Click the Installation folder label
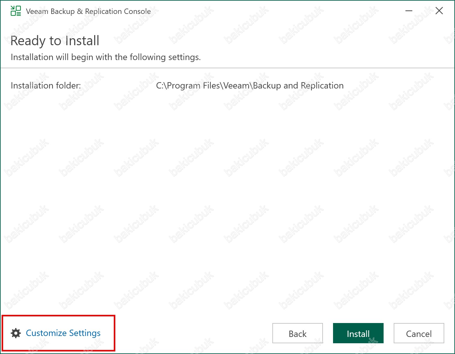 pos(46,86)
